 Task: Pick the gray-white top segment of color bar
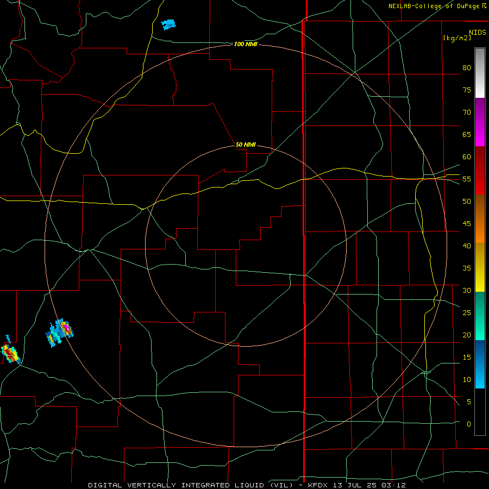tap(480, 73)
